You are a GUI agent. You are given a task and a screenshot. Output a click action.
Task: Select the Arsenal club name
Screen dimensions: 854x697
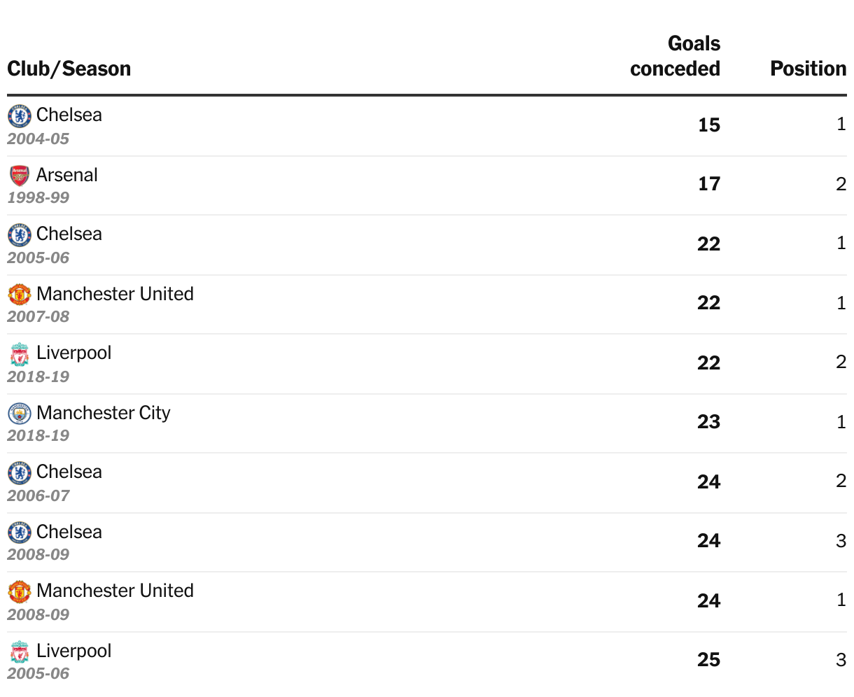[x=67, y=175]
